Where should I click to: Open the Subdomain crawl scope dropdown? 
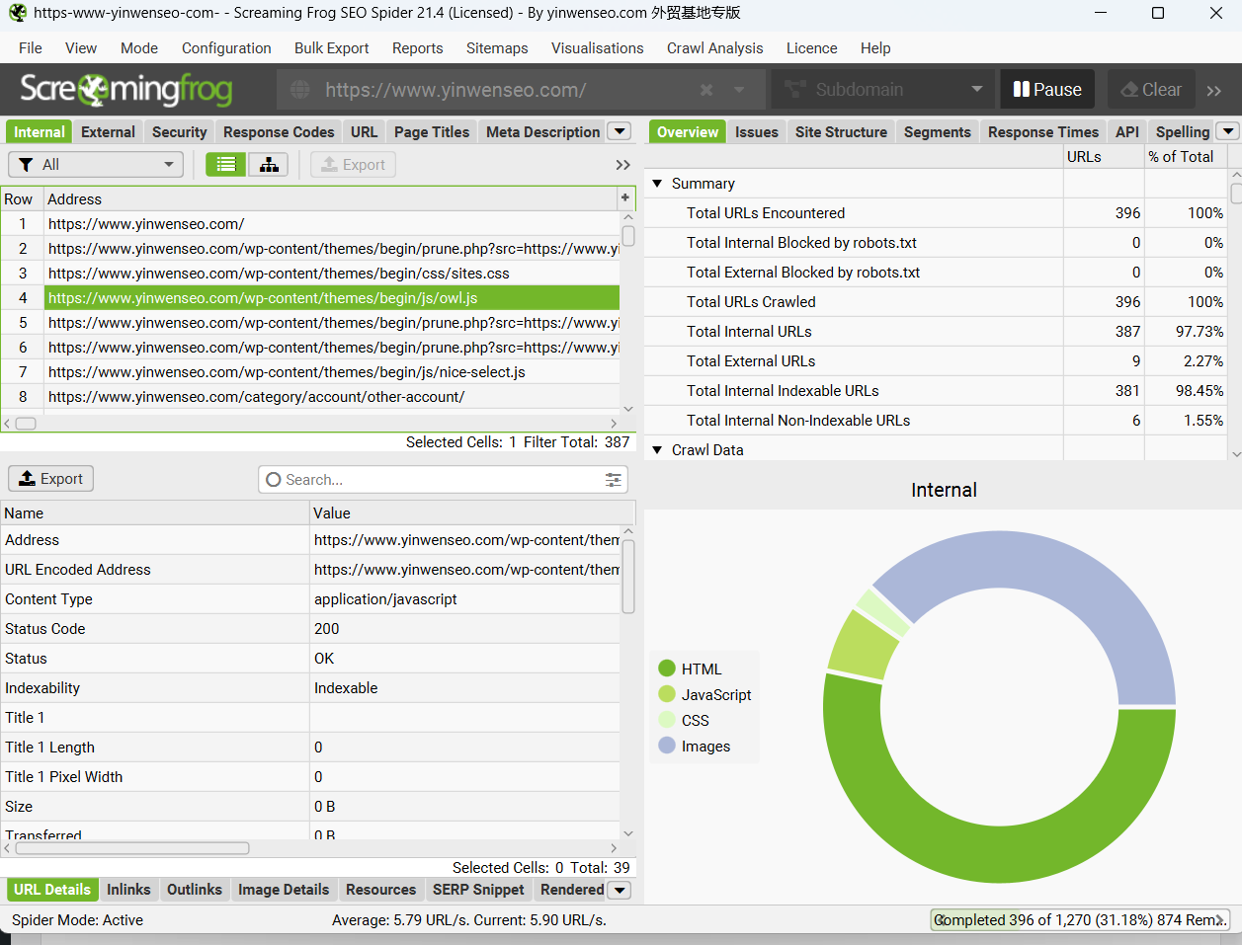pyautogui.click(x=883, y=90)
